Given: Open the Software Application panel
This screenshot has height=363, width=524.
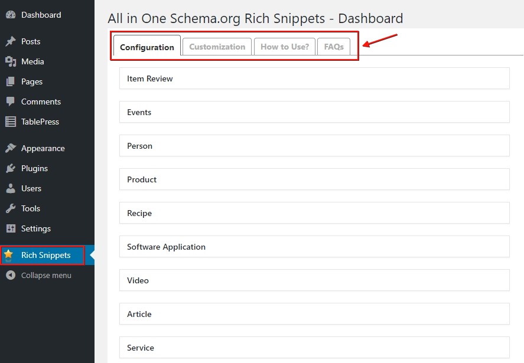Looking at the screenshot, I should [x=314, y=246].
